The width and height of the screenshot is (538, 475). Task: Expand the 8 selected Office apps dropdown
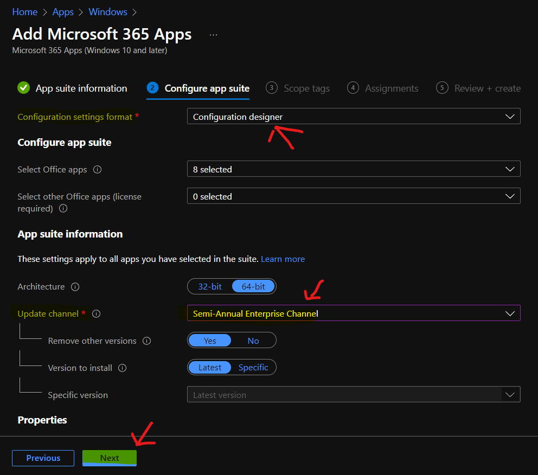[354, 169]
